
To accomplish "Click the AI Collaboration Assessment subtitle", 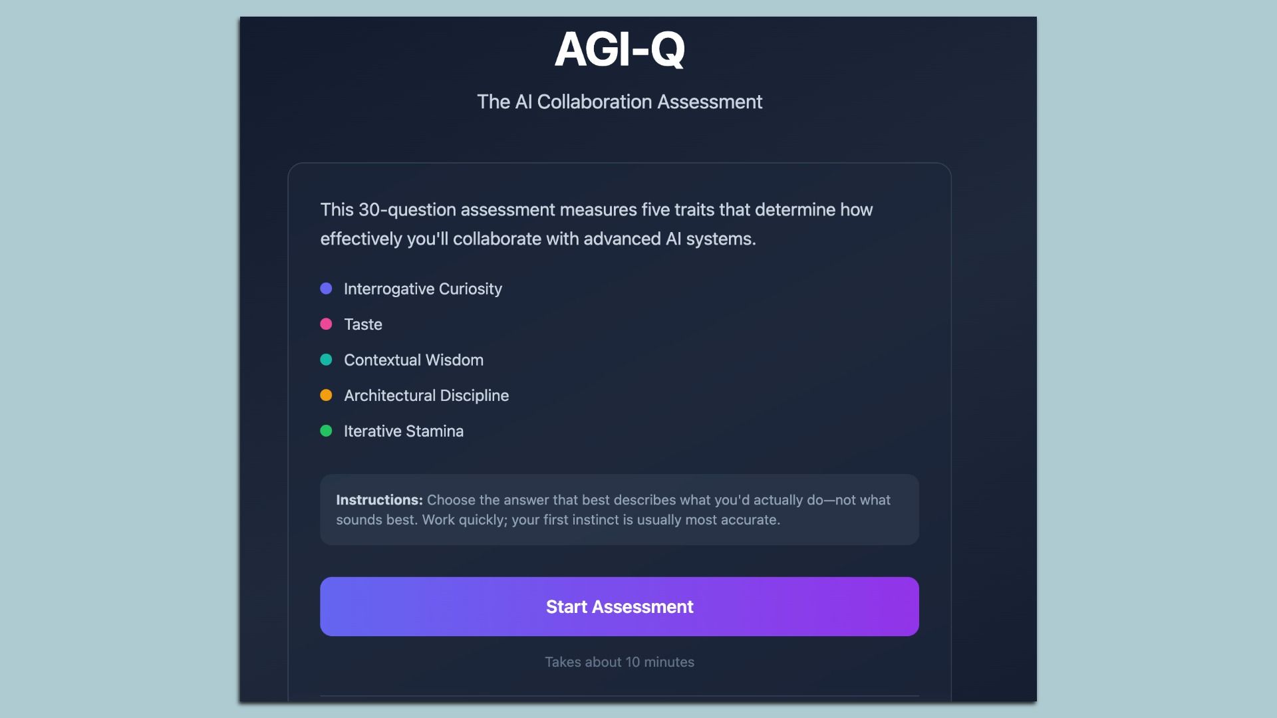I will click(620, 102).
